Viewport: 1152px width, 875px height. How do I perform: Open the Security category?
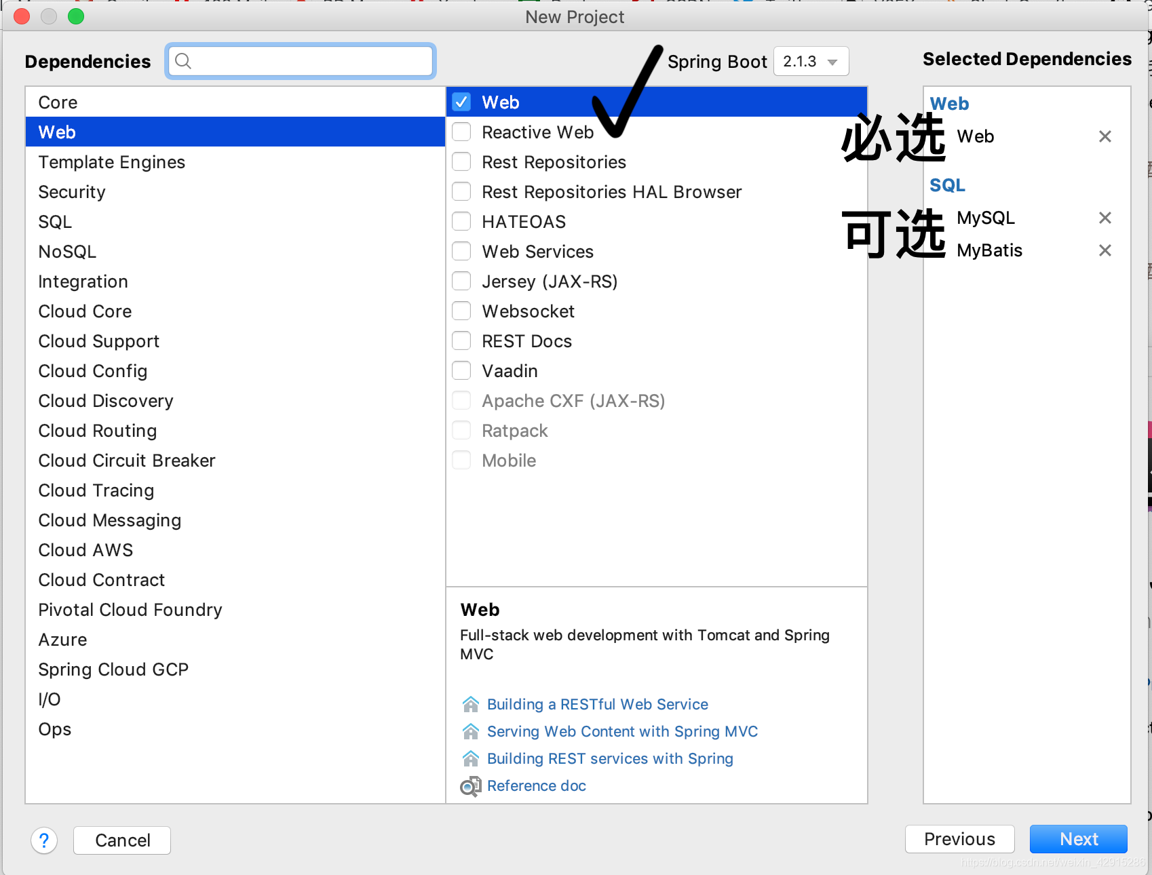pos(235,191)
